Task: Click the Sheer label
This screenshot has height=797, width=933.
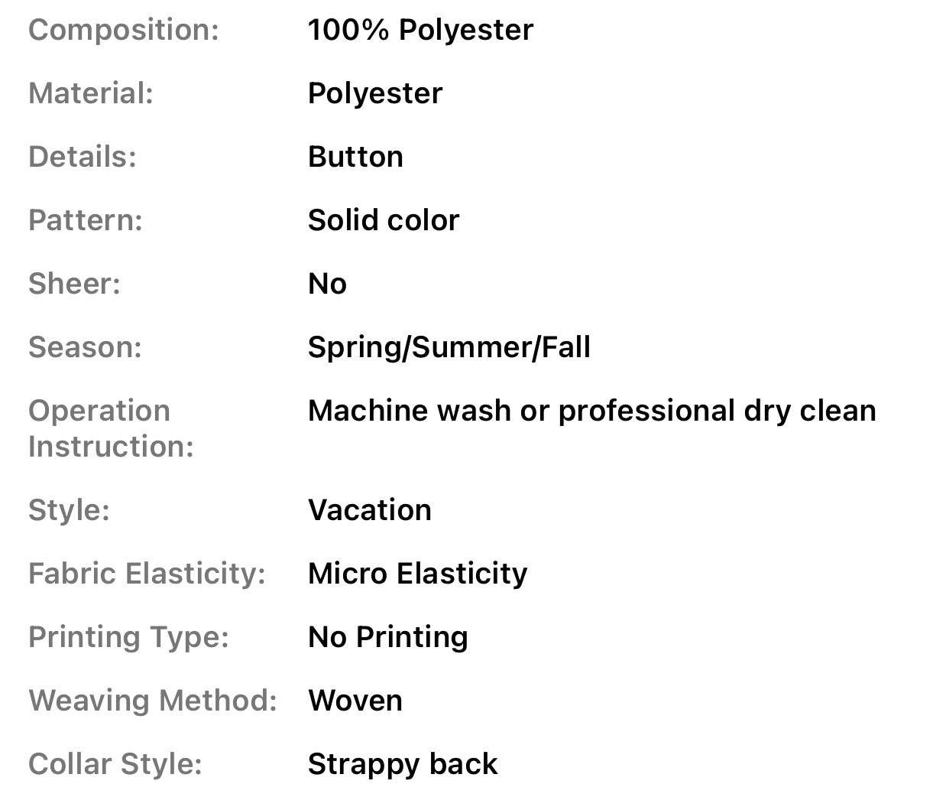Action: tap(74, 284)
